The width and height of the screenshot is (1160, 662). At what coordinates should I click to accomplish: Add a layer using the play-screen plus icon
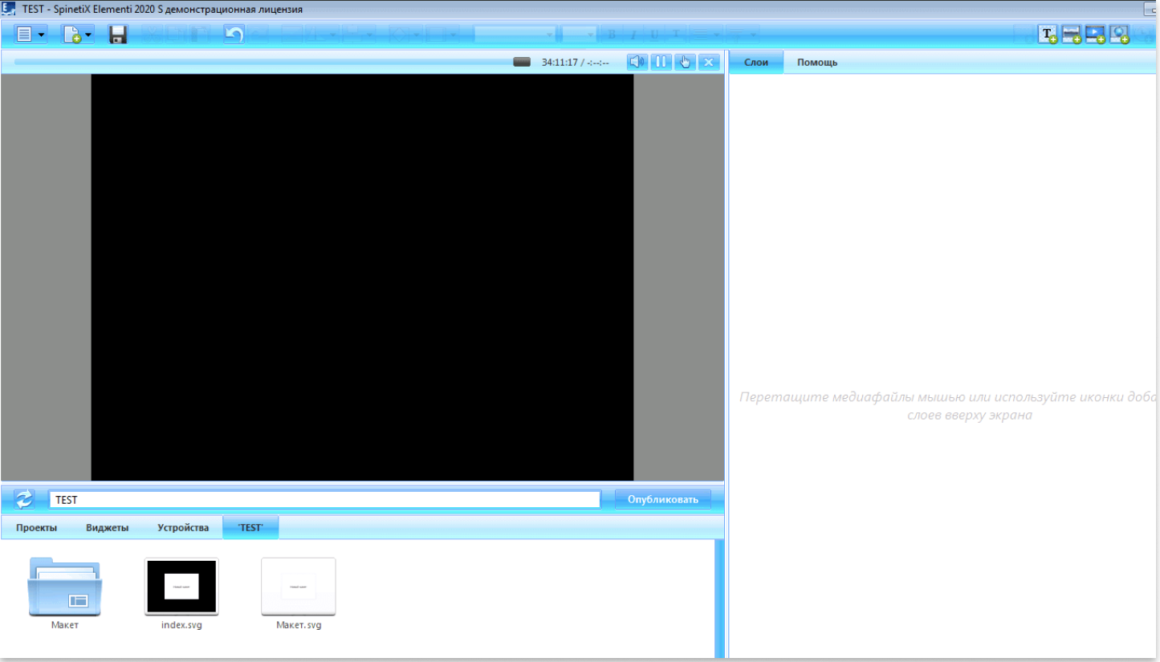1095,35
